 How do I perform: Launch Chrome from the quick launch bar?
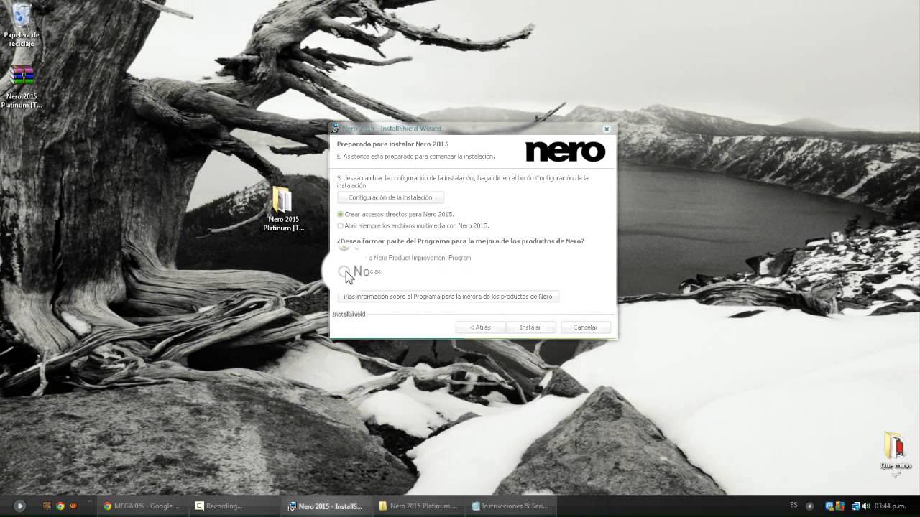[60, 506]
